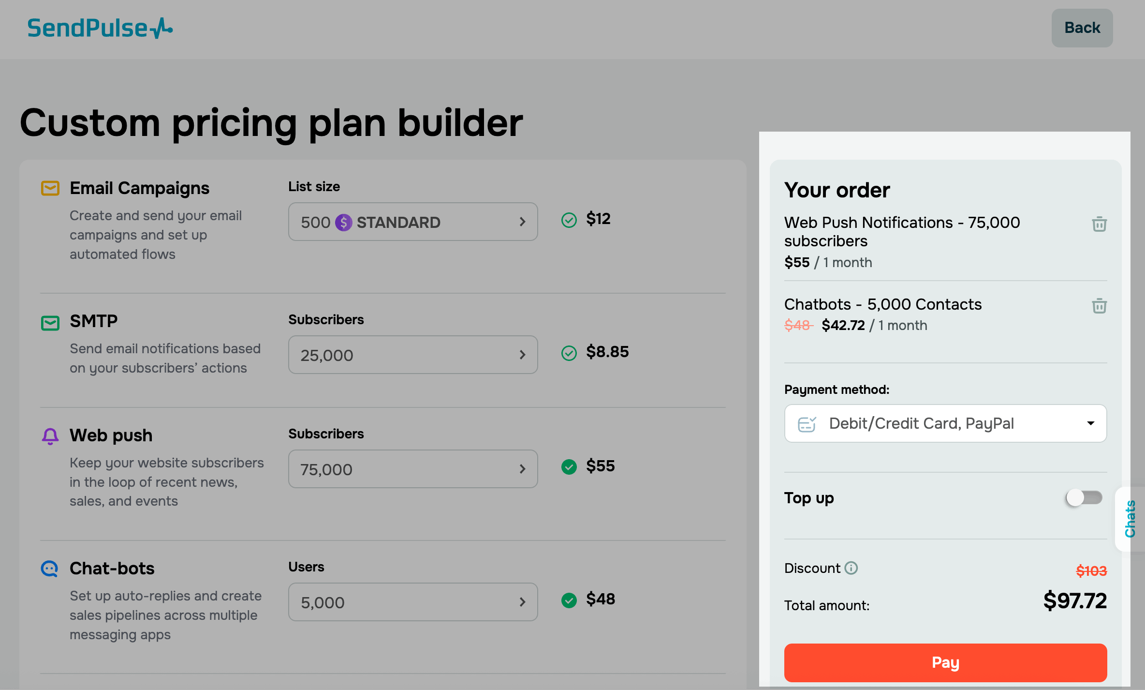Image resolution: width=1145 pixels, height=690 pixels.
Task: Open Web push 75,000 subscribers selector
Action: coord(413,469)
